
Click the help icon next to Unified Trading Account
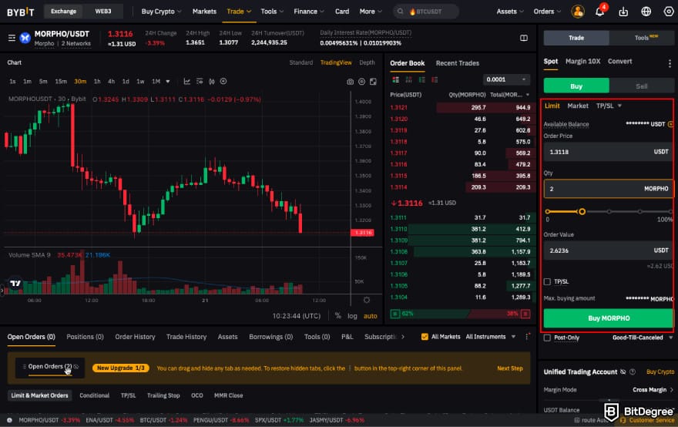(x=633, y=372)
